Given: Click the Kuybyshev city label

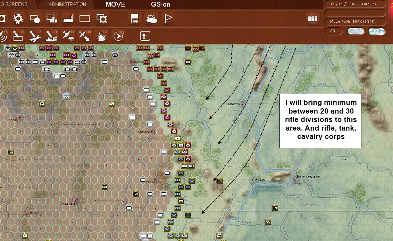Looking at the screenshot, I should tap(308, 177).
